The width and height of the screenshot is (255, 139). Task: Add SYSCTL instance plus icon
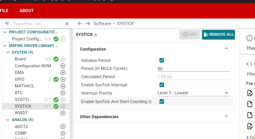pyautogui.click(x=63, y=99)
